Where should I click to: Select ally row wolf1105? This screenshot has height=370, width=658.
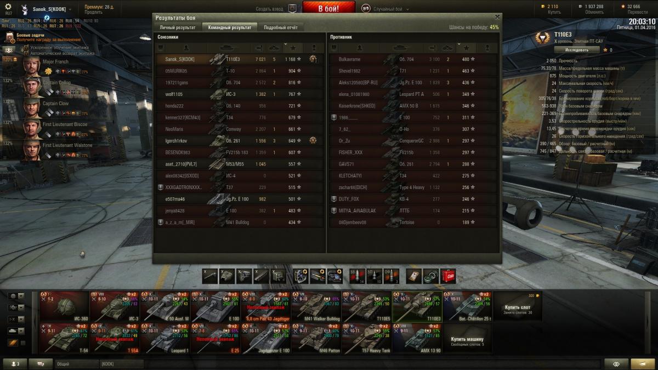(240, 94)
